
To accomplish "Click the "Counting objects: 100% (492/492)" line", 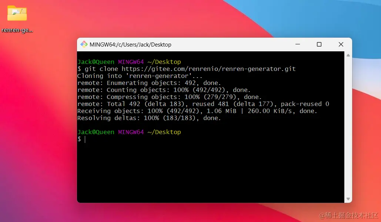I will point(164,90).
